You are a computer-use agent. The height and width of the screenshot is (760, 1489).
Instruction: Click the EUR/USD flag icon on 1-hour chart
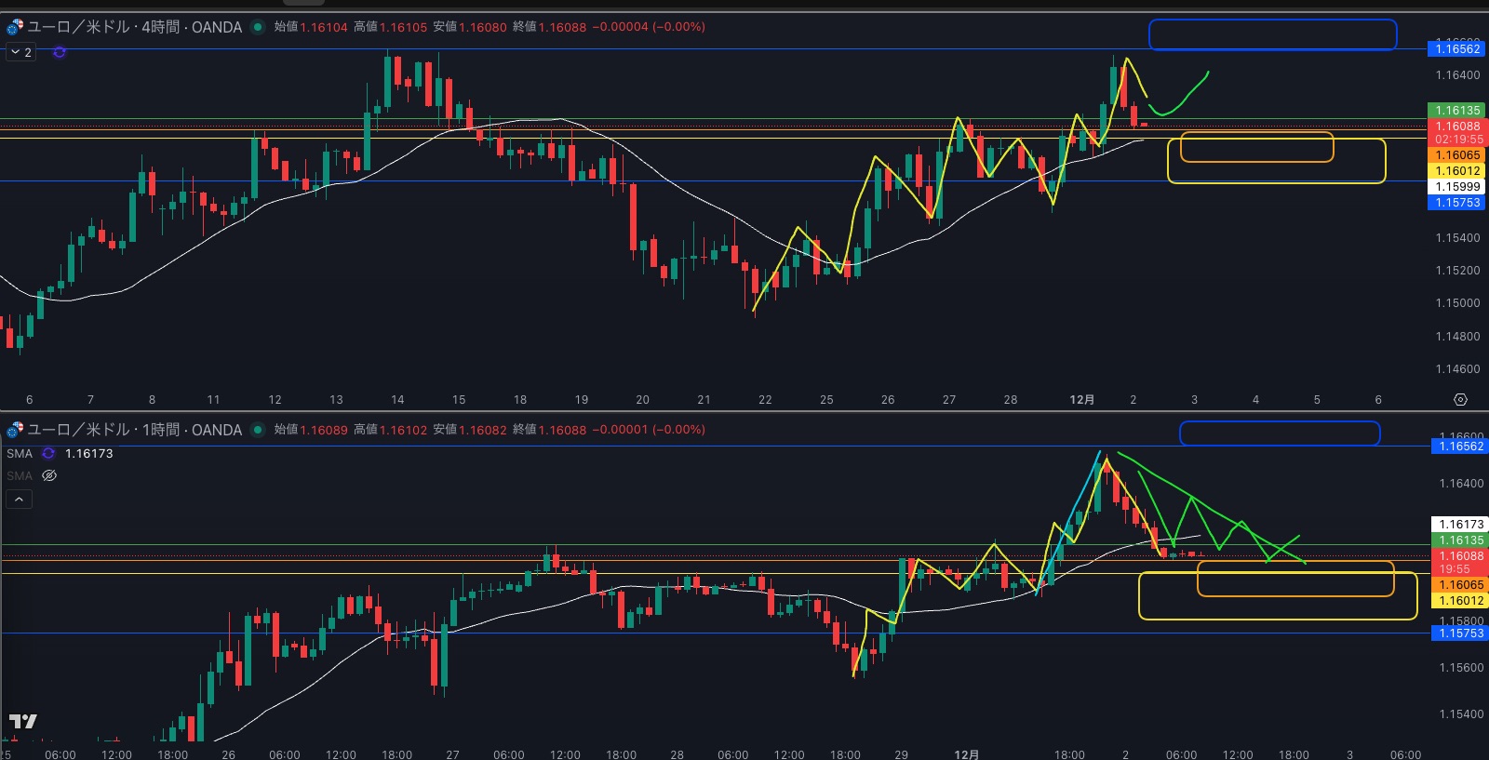15,430
